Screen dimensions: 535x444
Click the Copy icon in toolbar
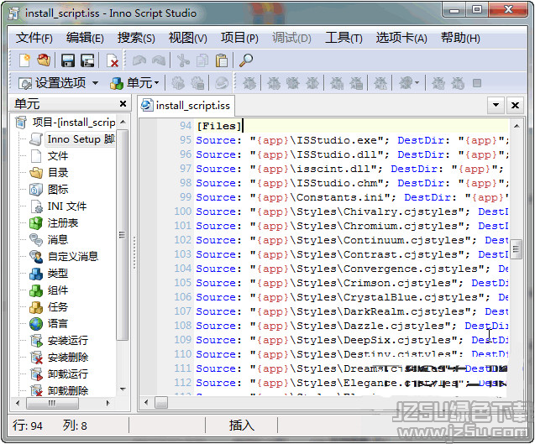pos(202,60)
